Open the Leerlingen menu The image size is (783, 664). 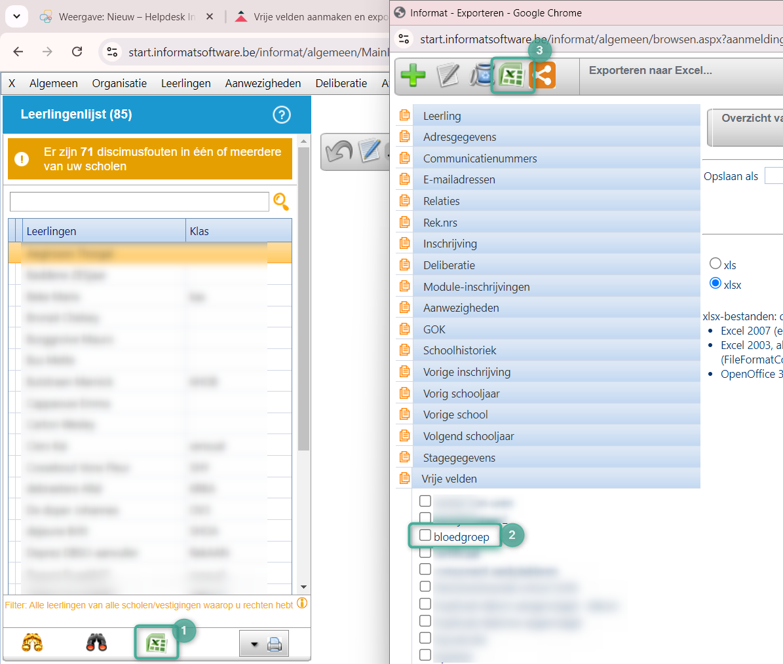186,83
